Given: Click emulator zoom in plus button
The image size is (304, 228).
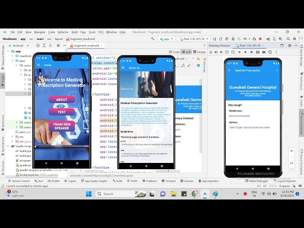Looking at the screenshot, I should (x=291, y=151).
